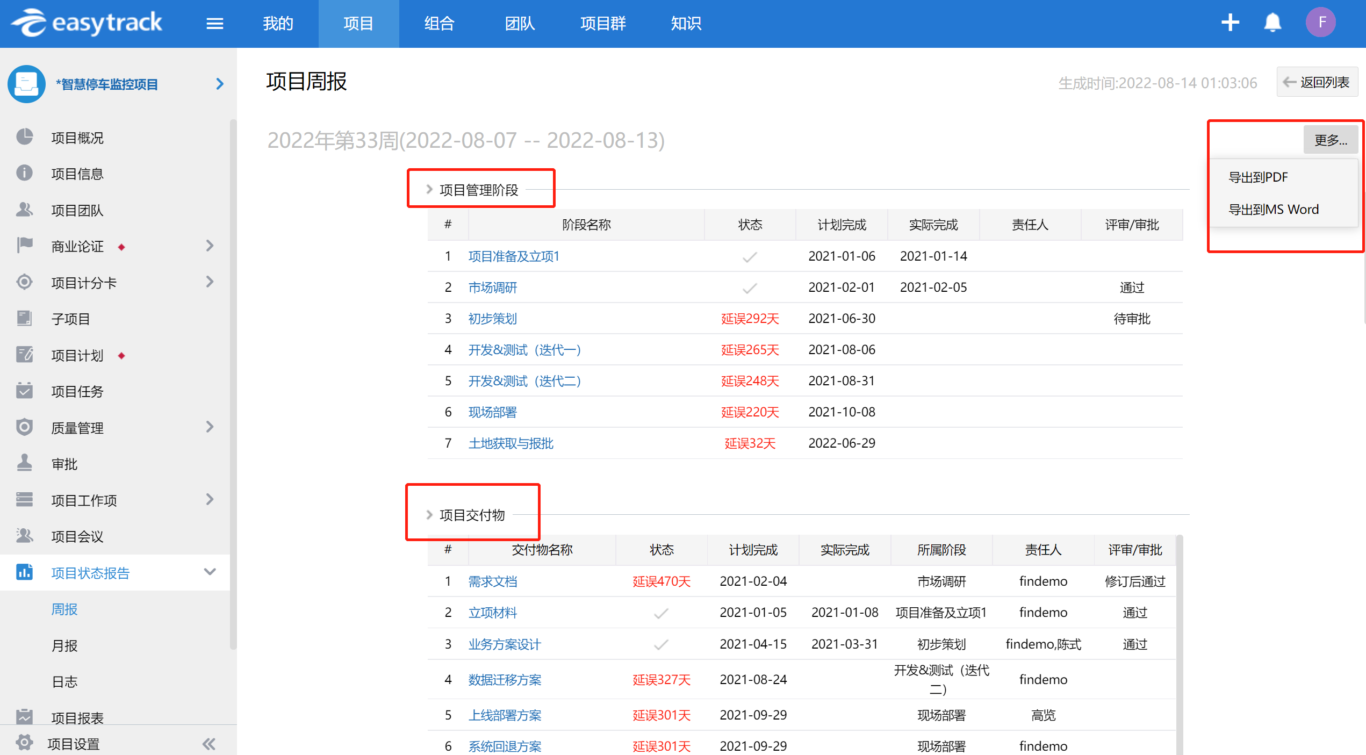Collapse the sidebar with double-chevron
This screenshot has width=1366, height=755.
[x=209, y=744]
